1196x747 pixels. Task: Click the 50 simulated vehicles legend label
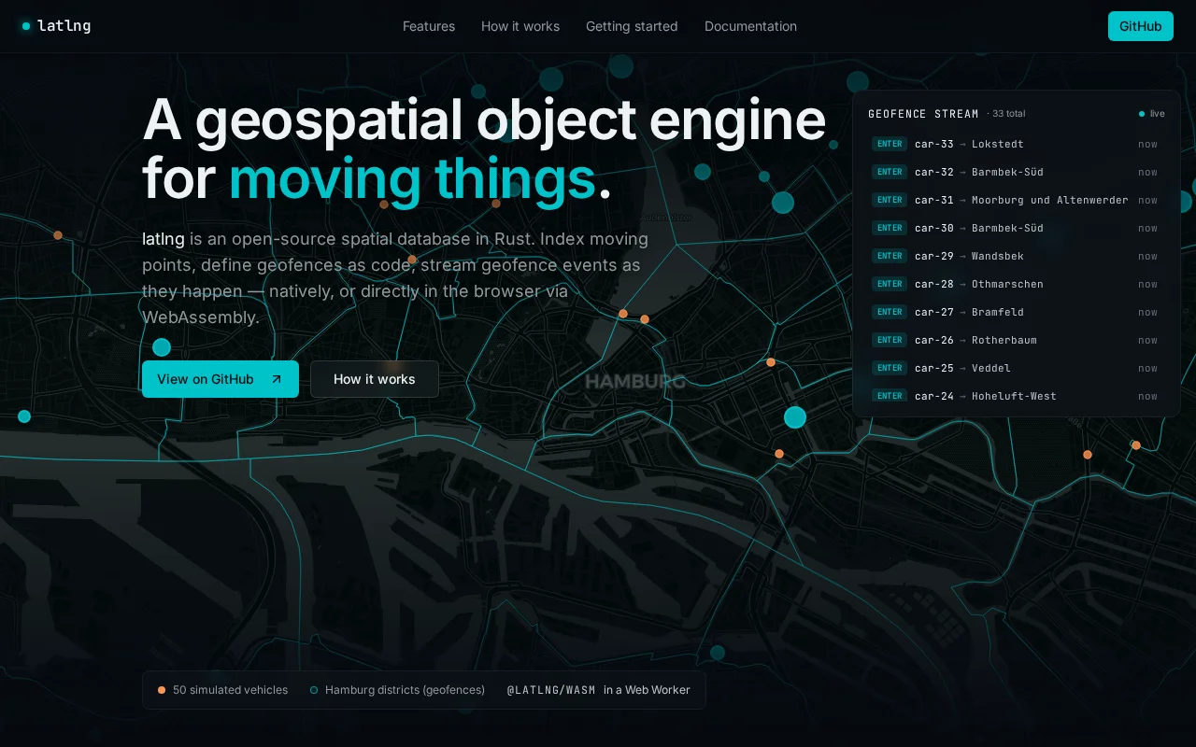tap(230, 690)
